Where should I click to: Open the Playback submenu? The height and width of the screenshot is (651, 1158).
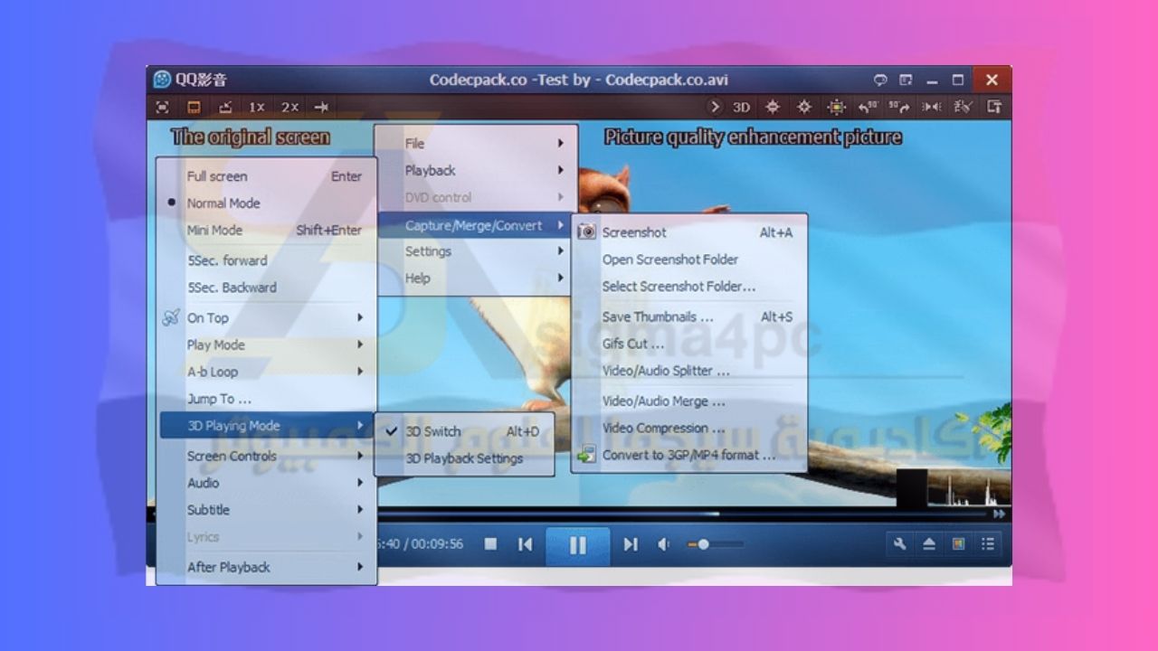pos(477,170)
